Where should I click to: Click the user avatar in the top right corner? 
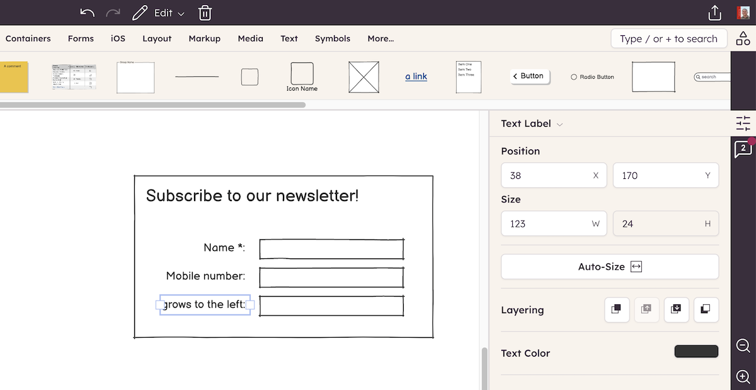(744, 12)
